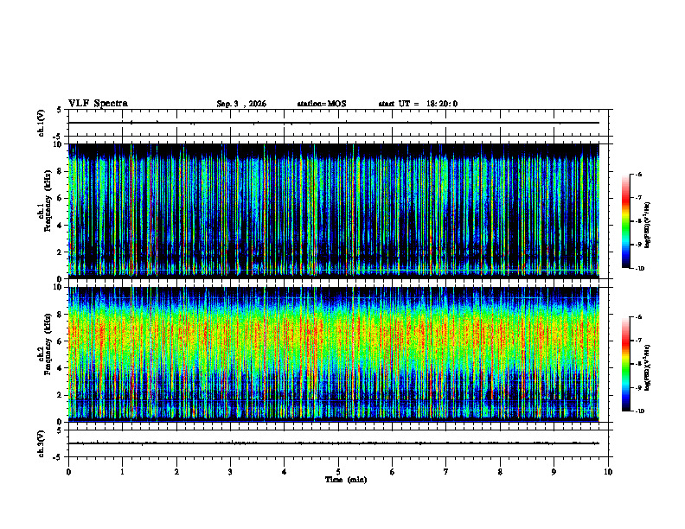The width and height of the screenshot is (685, 529).
Task: Click the ch.3 voltage waveform trace
Action: click(x=333, y=443)
